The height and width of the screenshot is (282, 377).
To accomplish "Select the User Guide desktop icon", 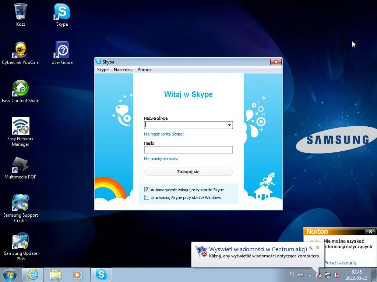I will pyautogui.click(x=62, y=53).
